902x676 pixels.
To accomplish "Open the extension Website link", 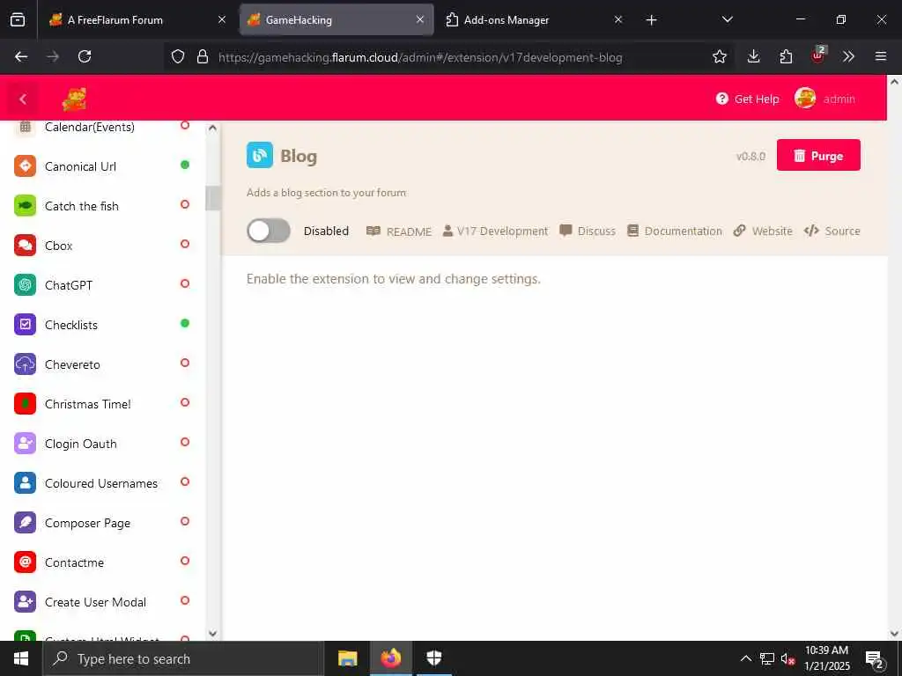I will [763, 231].
